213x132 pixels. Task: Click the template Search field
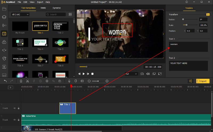point(56,14)
